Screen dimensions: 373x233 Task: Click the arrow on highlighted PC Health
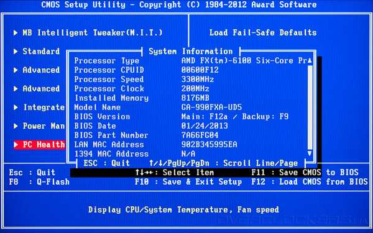16,144
